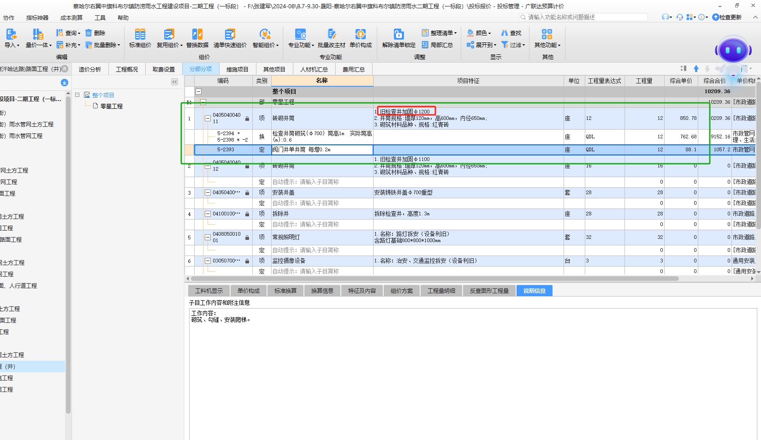
Task: Select 零星工程 tree item
Action: (112, 106)
